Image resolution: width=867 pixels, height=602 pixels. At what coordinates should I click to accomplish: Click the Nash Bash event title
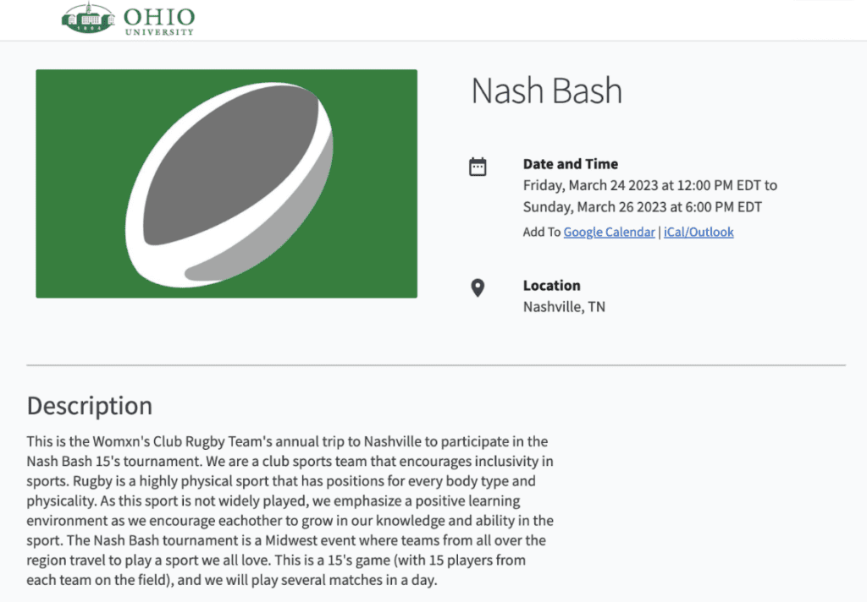pos(546,90)
